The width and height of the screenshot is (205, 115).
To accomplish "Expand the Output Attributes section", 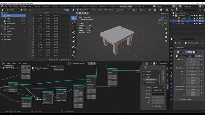I will click(x=184, y=99).
